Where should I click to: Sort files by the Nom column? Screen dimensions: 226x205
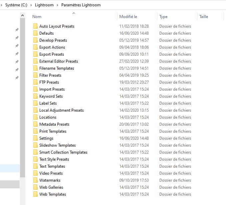37,17
